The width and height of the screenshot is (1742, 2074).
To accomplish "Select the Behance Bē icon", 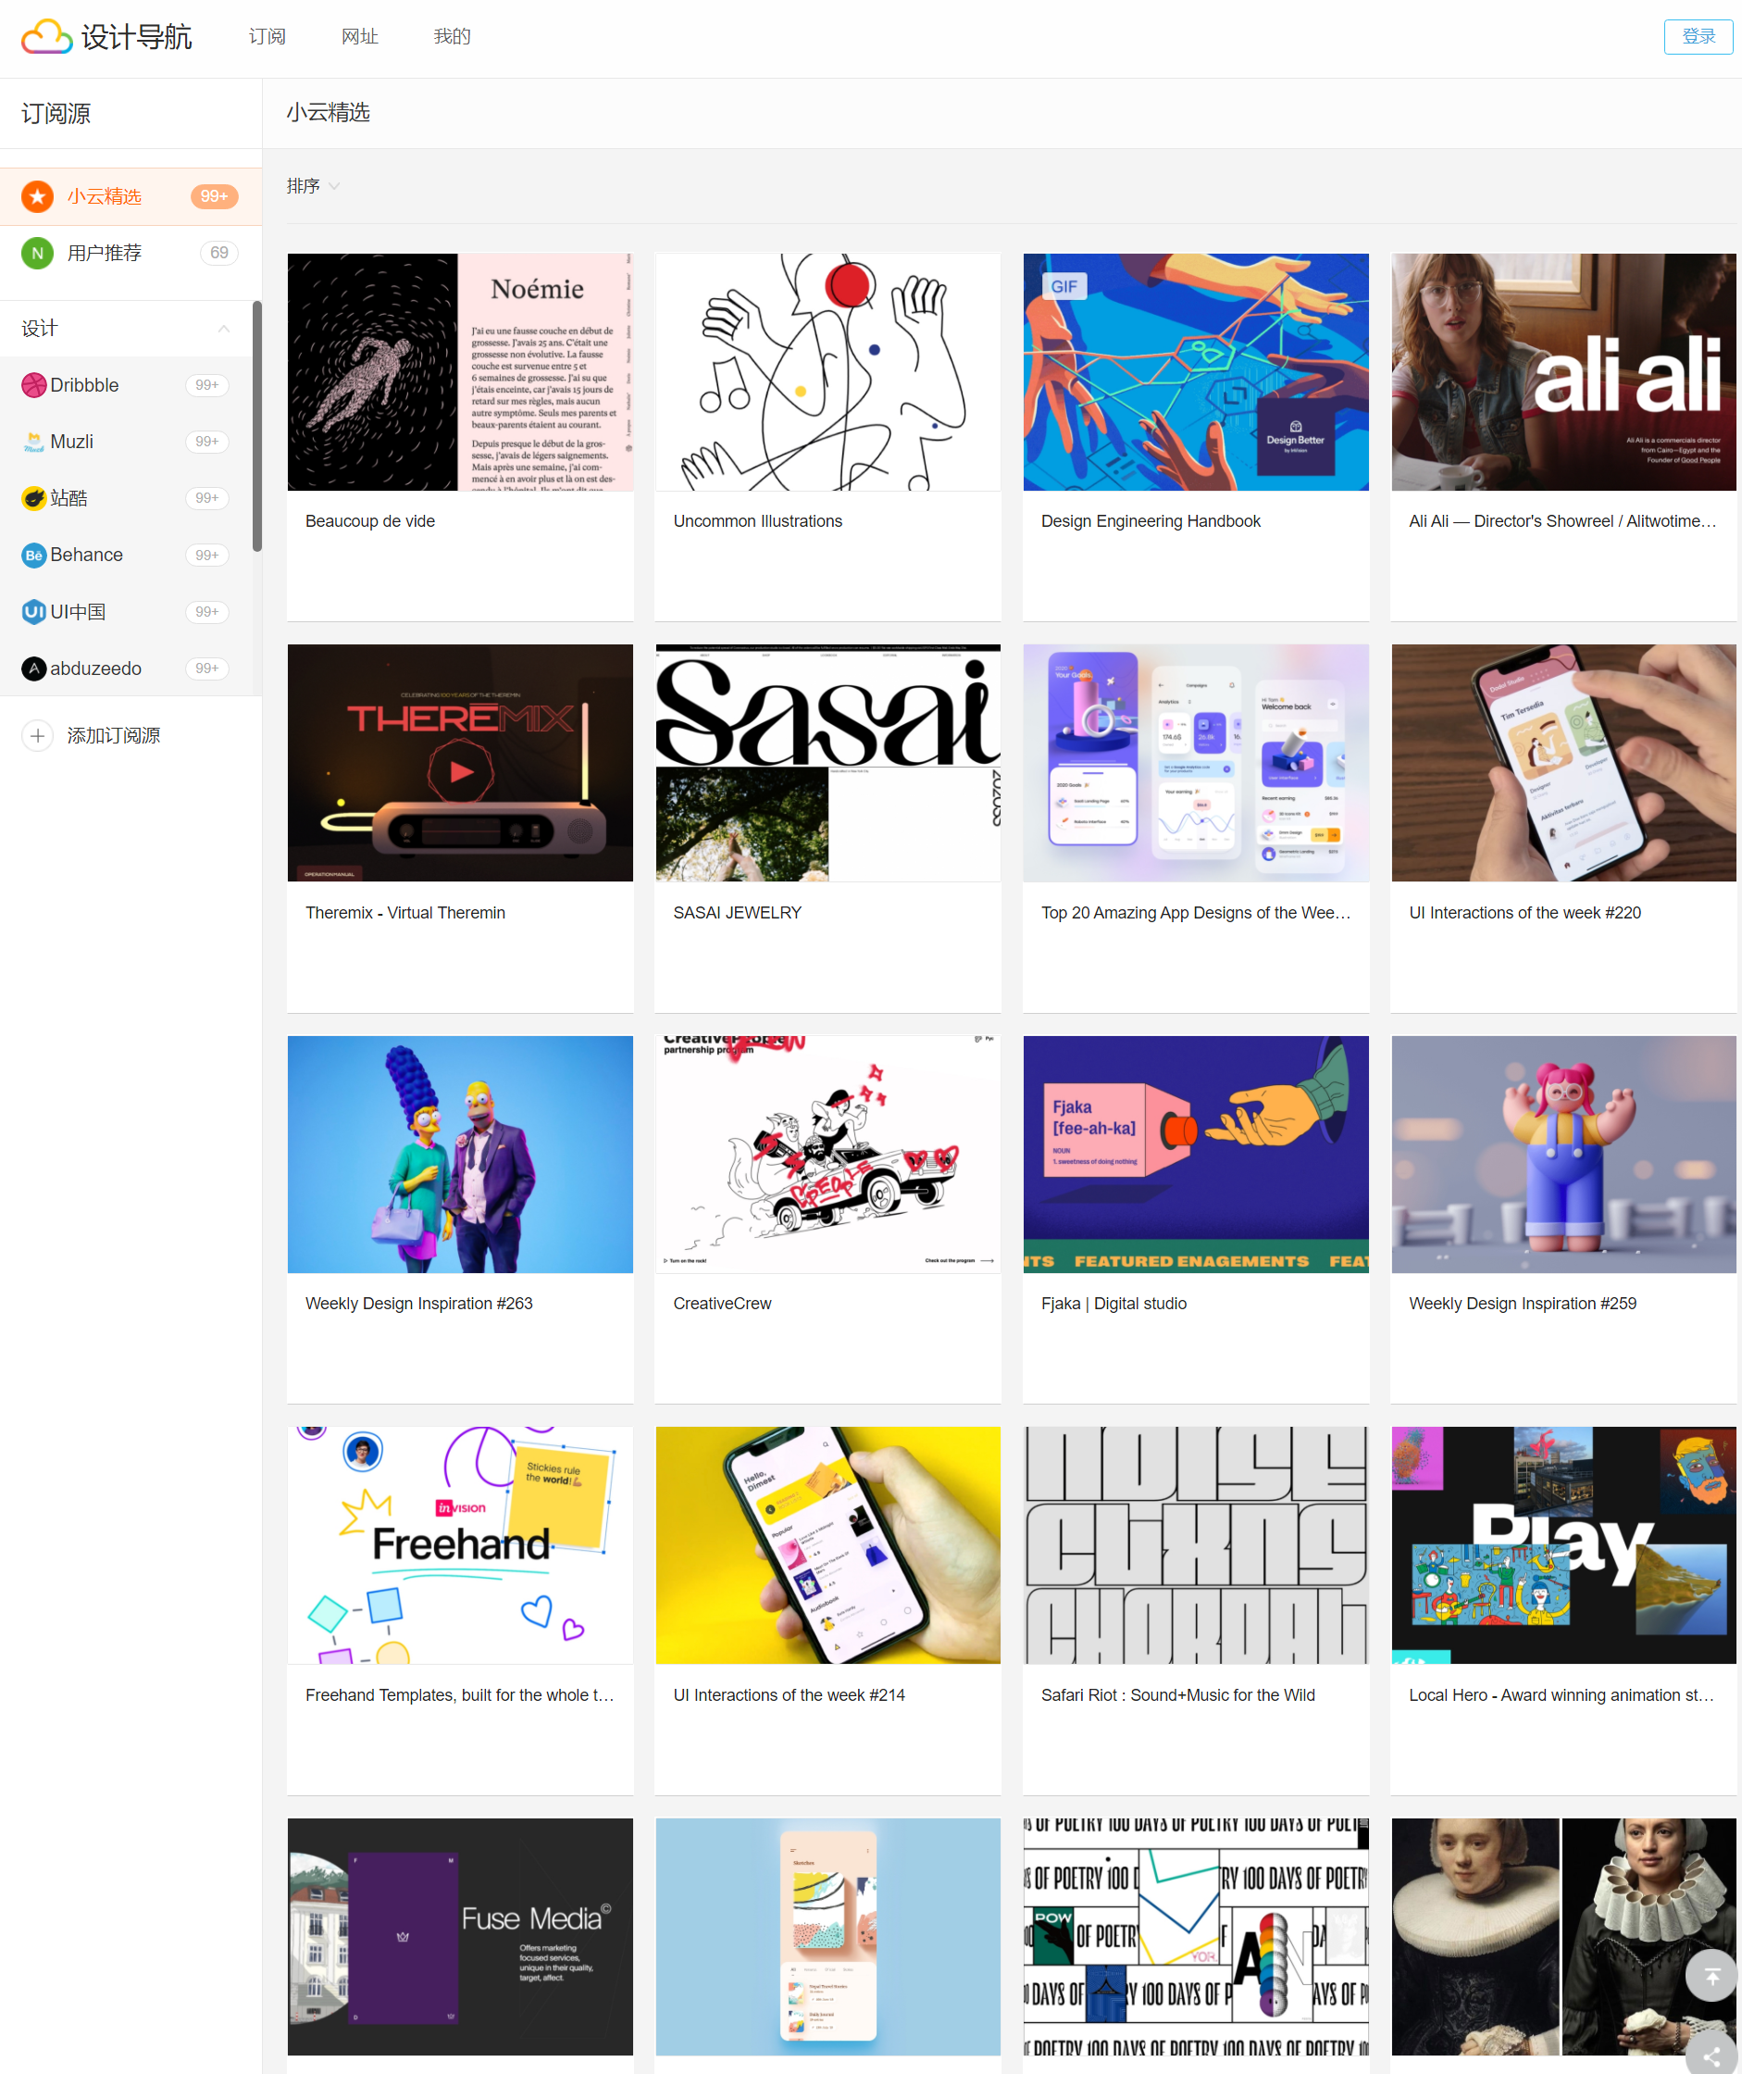I will coord(34,555).
